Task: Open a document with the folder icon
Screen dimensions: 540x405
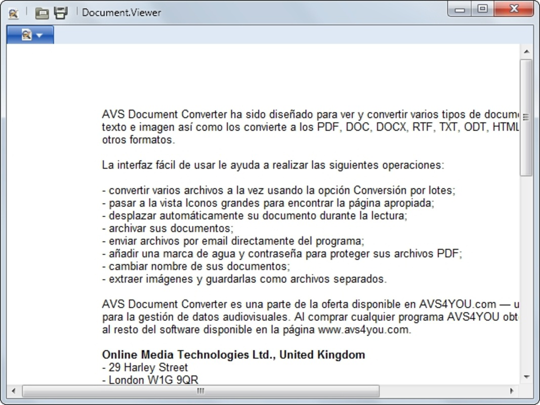Action: click(42, 13)
